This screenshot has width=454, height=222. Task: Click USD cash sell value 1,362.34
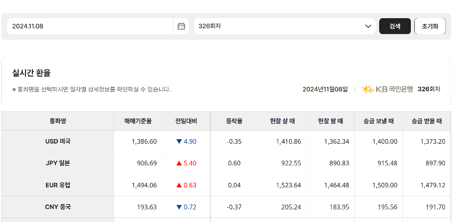coord(337,141)
